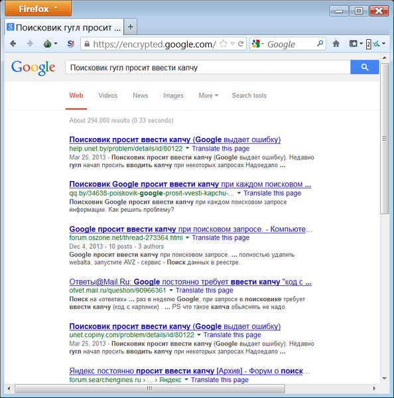Translate the unet.copiny.com result page
This screenshot has height=398, width=394.
(x=232, y=335)
